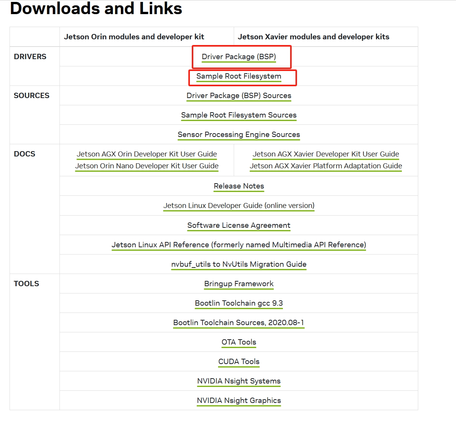This screenshot has width=456, height=427.
Task: Open Jetson AGX Xavier Platform Adaptation Guide
Action: [326, 166]
